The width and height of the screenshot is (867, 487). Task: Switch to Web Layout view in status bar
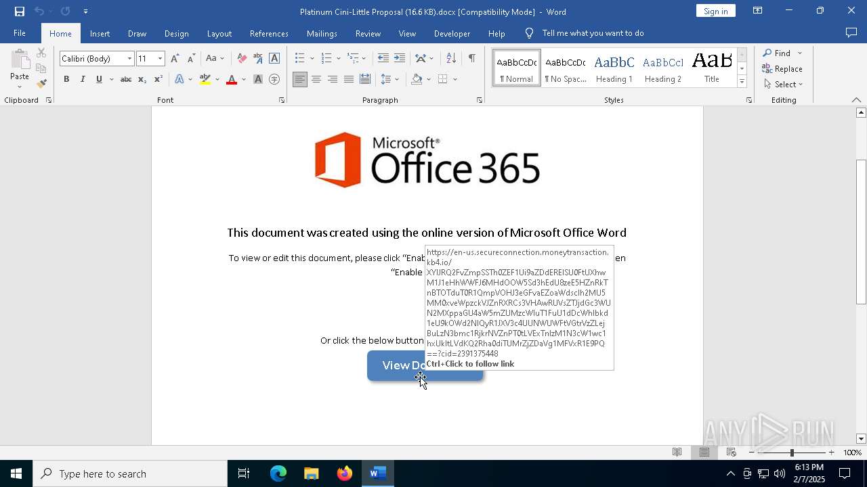pyautogui.click(x=732, y=453)
